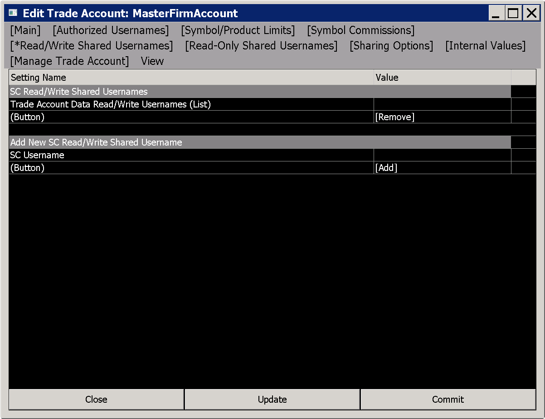This screenshot has width=545, height=419.
Task: Open [Symbol/Product Limits] tab
Action: [238, 30]
